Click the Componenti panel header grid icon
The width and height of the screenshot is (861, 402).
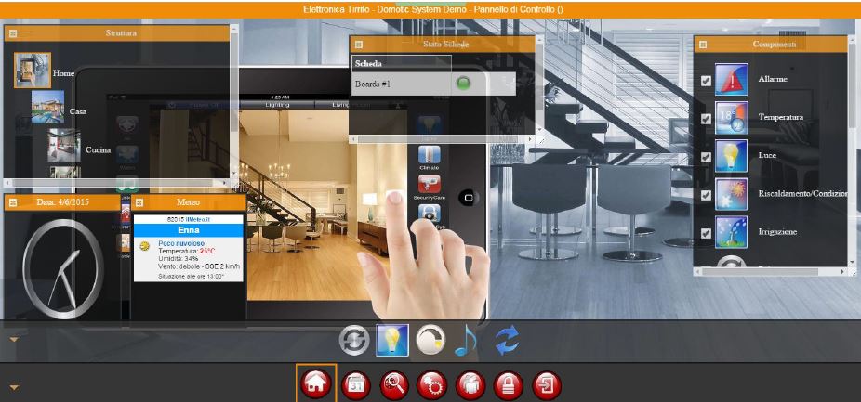click(x=703, y=45)
